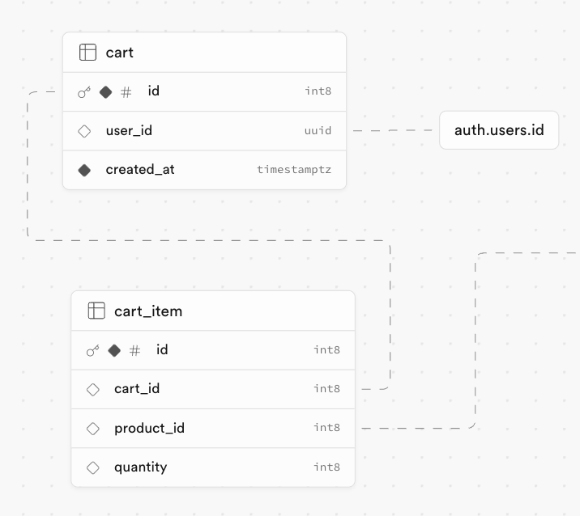The height and width of the screenshot is (516, 580).
Task: Select the product_id column row
Action: (213, 428)
